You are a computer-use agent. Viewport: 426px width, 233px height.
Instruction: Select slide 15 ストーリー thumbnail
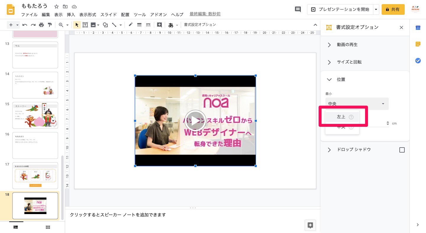35,115
